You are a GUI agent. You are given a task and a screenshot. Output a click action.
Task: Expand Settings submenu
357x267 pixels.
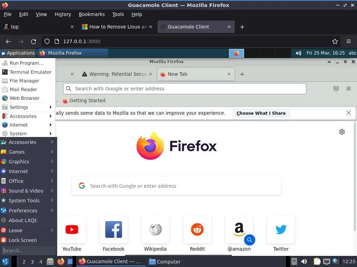pyautogui.click(x=28, y=107)
